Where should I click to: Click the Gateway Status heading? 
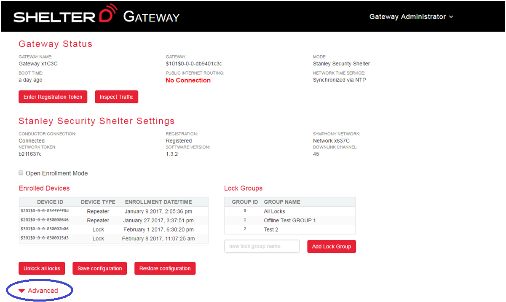(55, 44)
